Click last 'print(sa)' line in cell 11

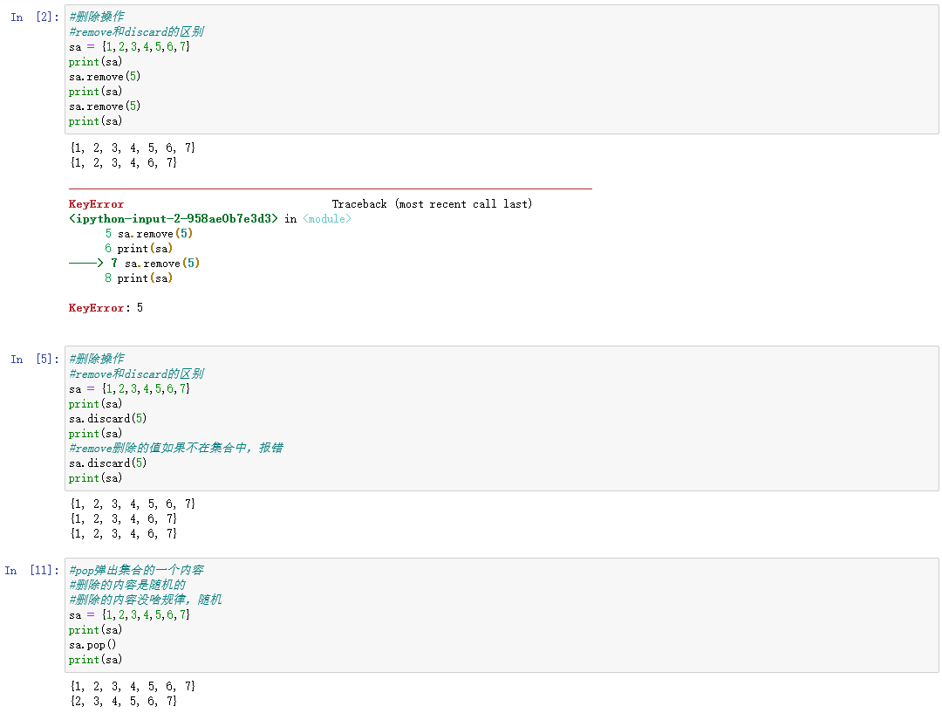click(96, 659)
